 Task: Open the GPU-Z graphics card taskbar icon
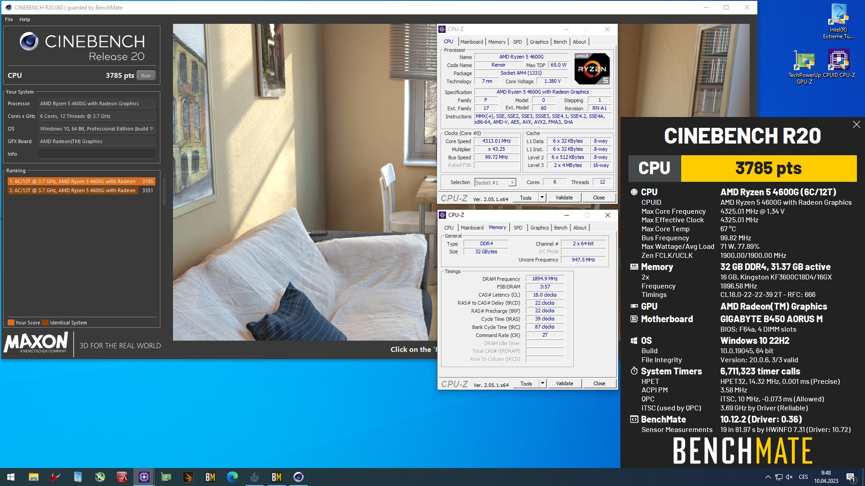166,477
